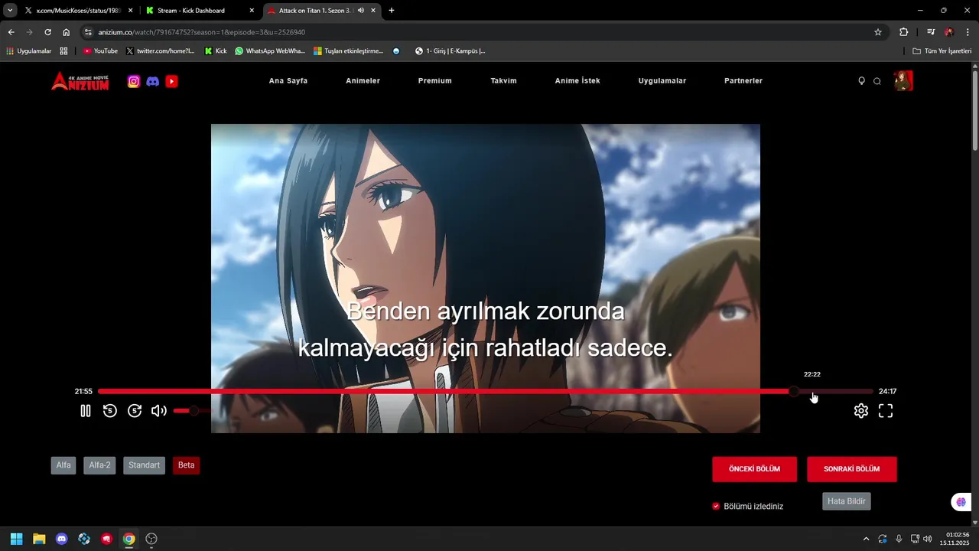
Task: Mute the video player sound
Action: tap(159, 411)
